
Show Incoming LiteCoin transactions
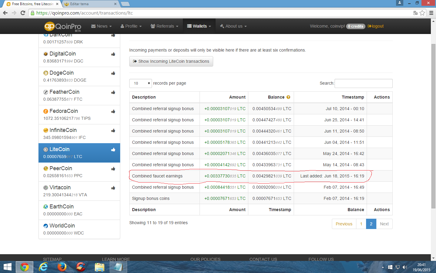(x=171, y=61)
